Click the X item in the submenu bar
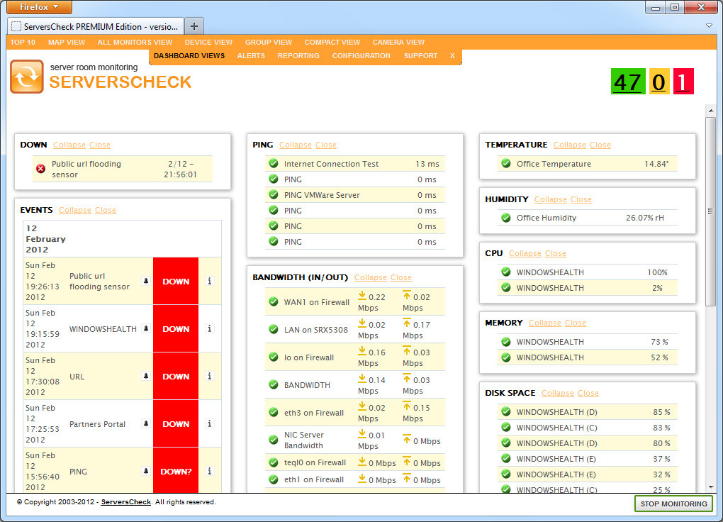The image size is (723, 522). pos(452,56)
